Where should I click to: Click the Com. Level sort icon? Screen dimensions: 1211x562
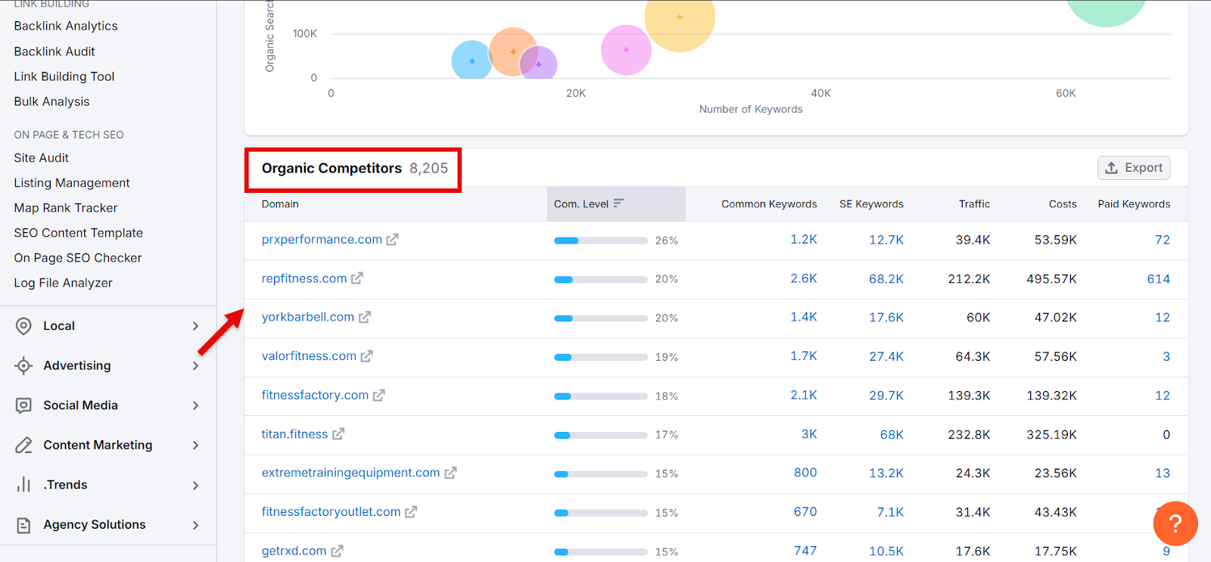coord(618,203)
